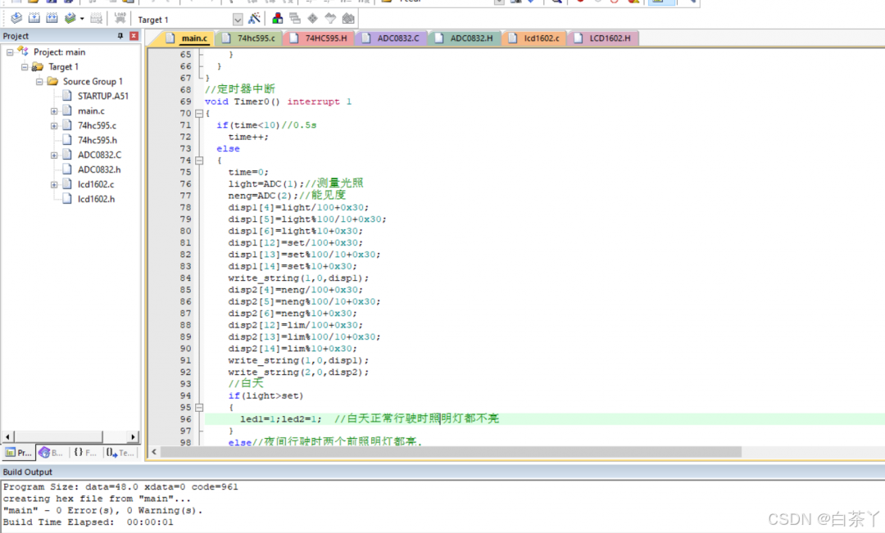Open the Target 1 selection dropdown
This screenshot has width=885, height=533.
(x=238, y=20)
